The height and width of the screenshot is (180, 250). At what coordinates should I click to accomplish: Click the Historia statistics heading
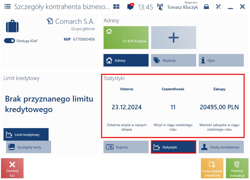coord(127,89)
